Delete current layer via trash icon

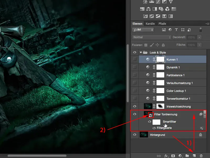point(201,155)
